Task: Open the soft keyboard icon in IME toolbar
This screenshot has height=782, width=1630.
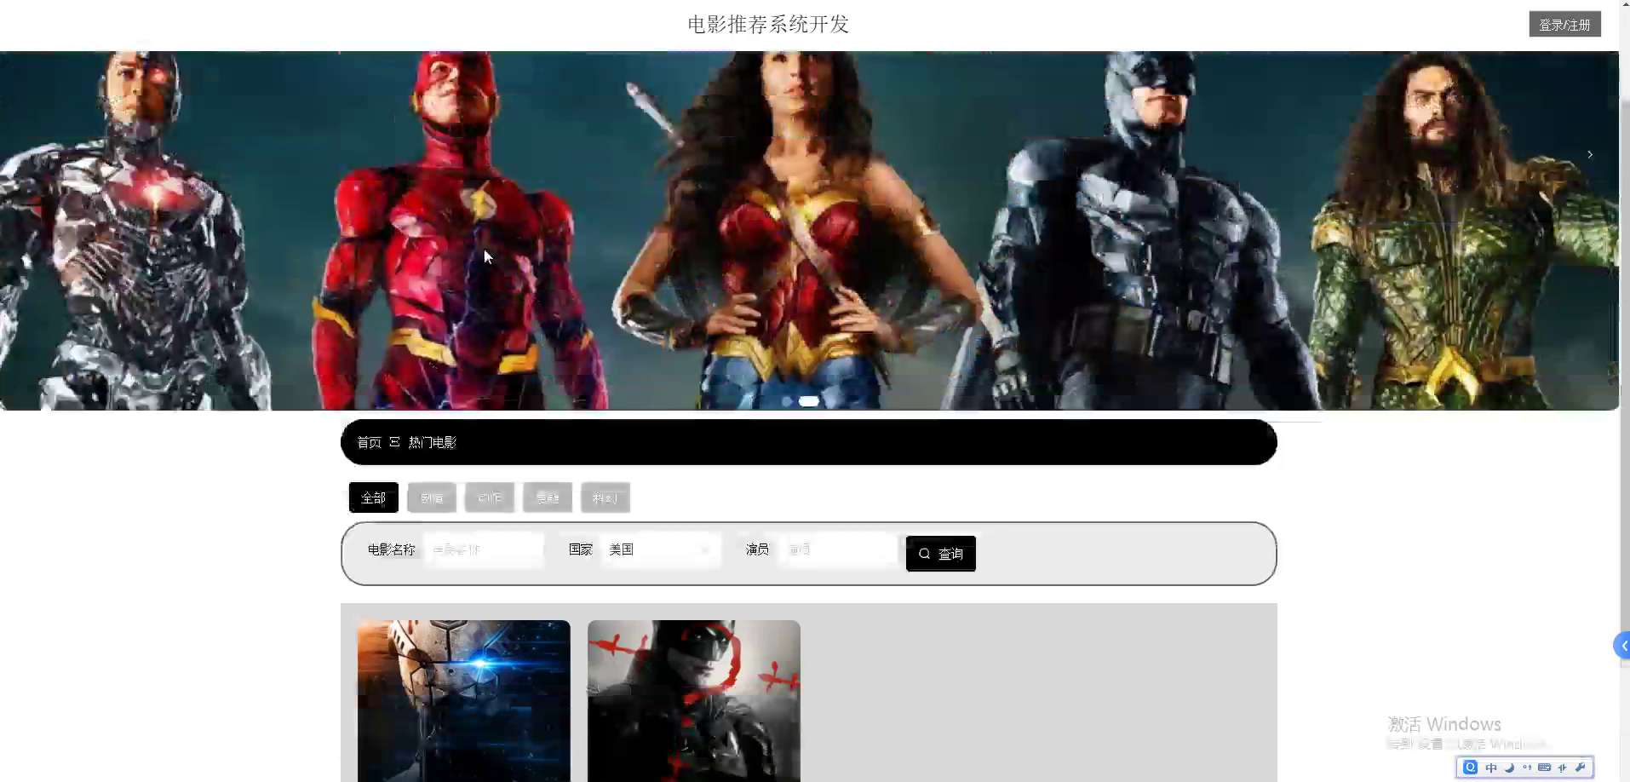Action: (x=1544, y=768)
